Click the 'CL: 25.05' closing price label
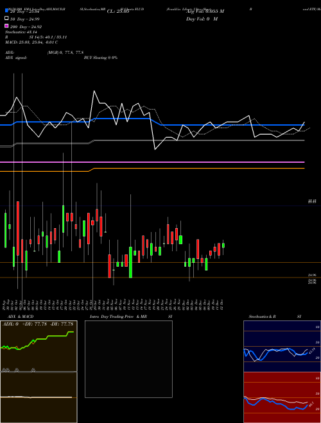Image resolution: width=321 pixels, height=423 pixels. click(118, 12)
